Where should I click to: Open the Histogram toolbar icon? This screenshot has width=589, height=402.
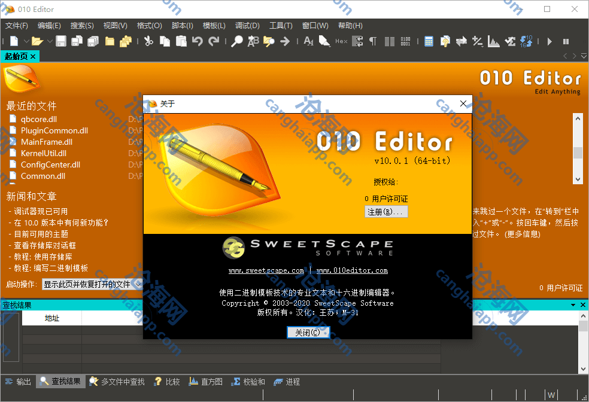pos(494,41)
